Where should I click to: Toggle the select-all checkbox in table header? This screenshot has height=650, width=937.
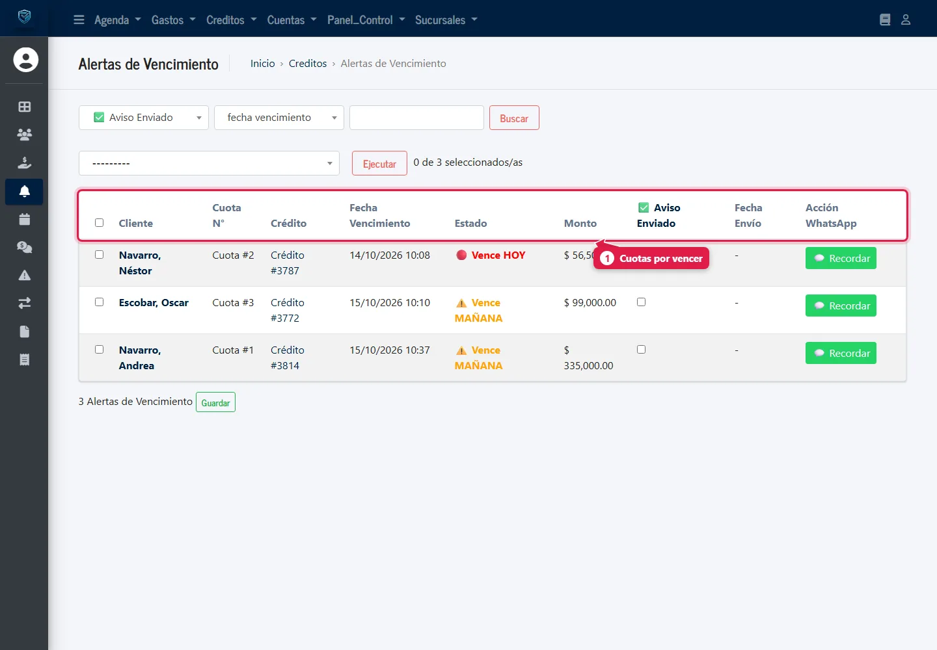click(x=100, y=222)
